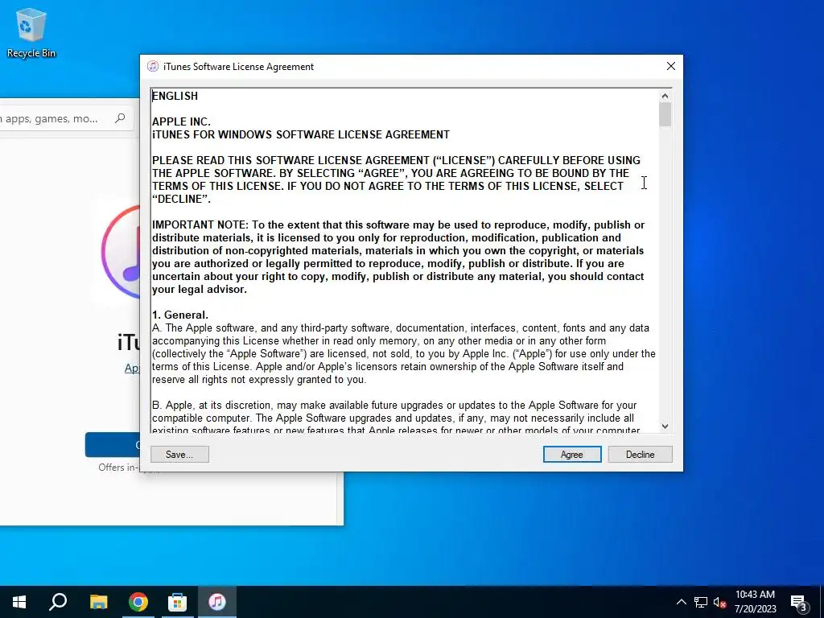Open taskbar Search
The width and height of the screenshot is (824, 618).
58,602
